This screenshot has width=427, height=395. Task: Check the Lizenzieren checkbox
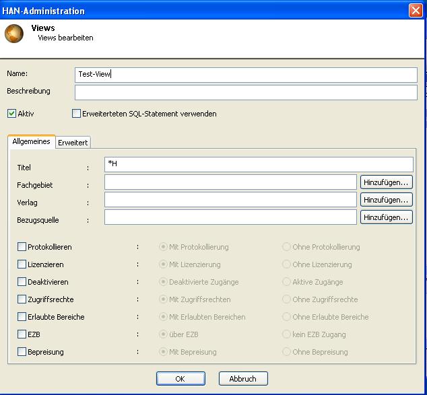[x=22, y=264]
